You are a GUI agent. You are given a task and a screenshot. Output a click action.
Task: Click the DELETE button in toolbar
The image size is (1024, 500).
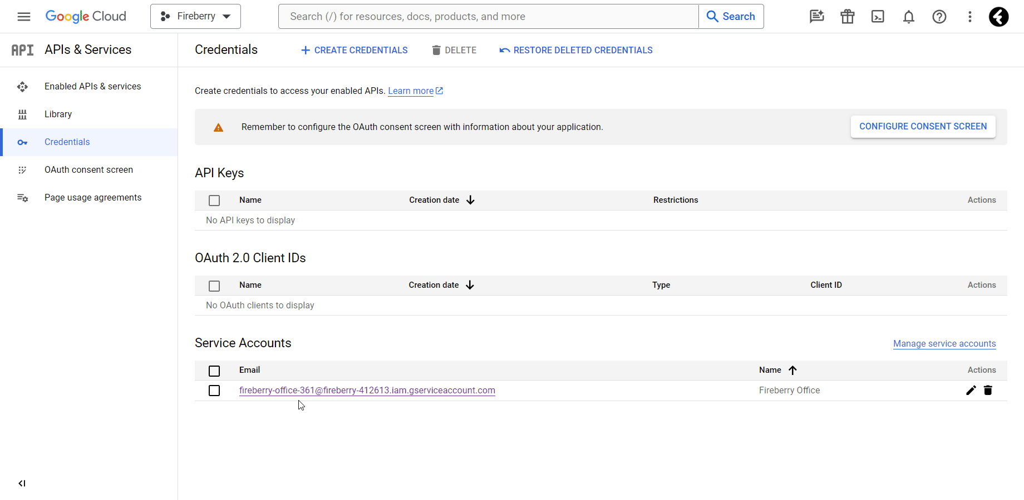point(454,51)
